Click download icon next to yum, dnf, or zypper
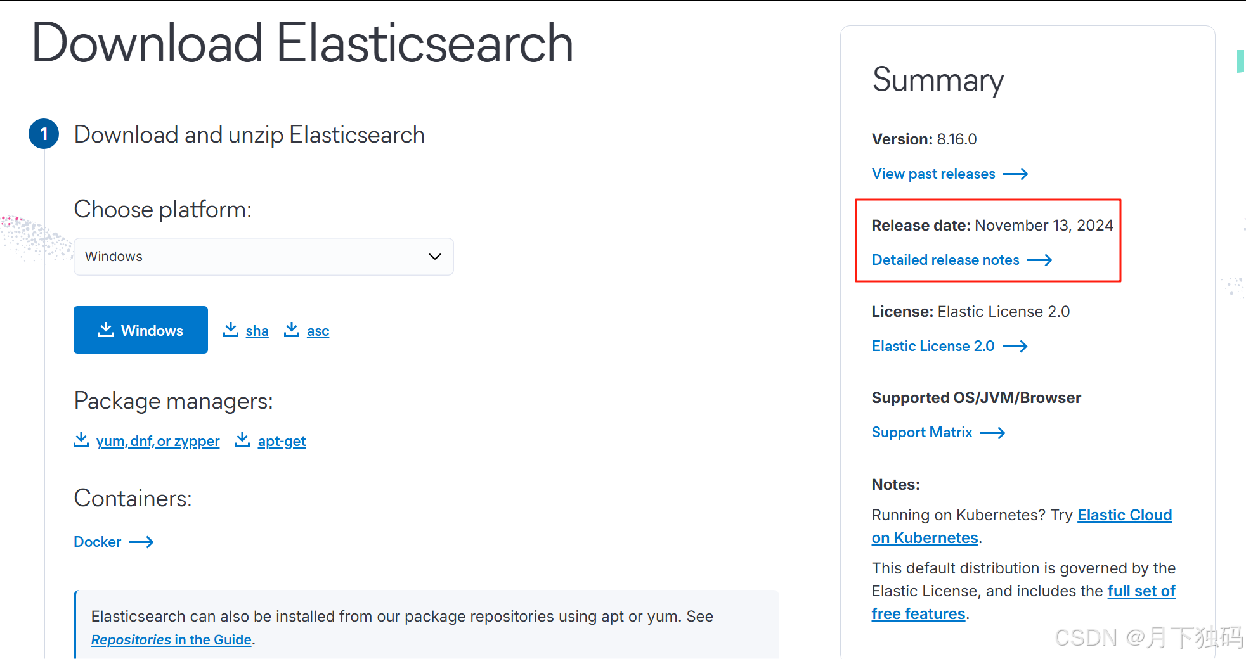Viewport: 1246px width, 659px height. coord(81,440)
